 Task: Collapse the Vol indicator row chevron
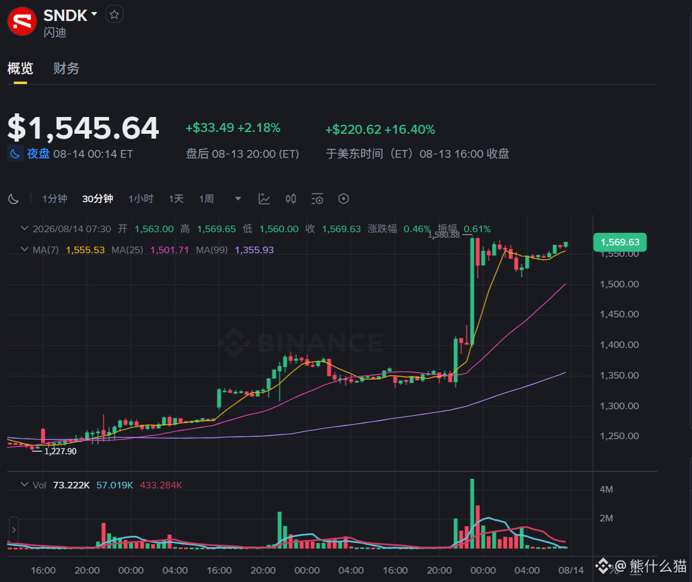25,484
